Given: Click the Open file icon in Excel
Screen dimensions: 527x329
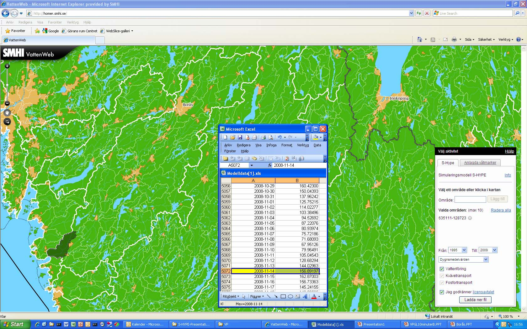Looking at the screenshot, I should [x=232, y=137].
